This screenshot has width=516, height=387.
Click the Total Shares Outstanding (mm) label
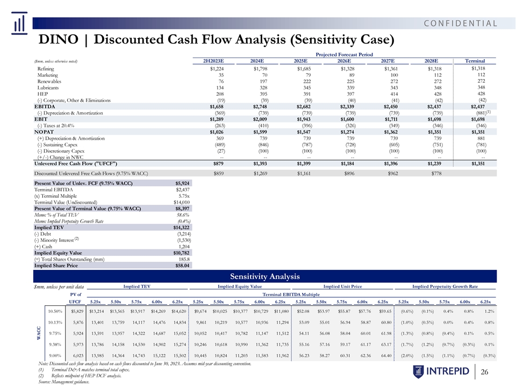(69, 259)
